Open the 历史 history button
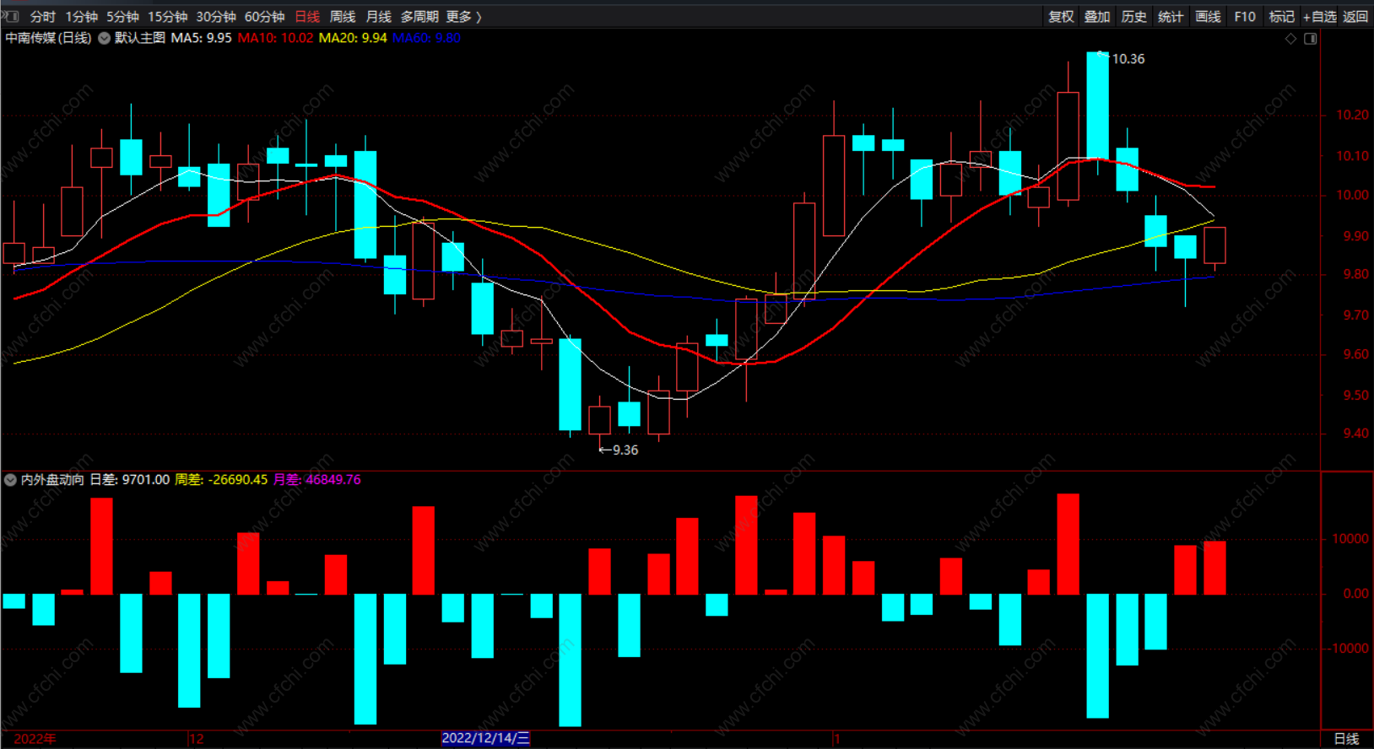Image resolution: width=1374 pixels, height=749 pixels. pyautogui.click(x=1133, y=17)
